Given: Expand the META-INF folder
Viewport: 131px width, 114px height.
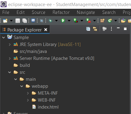Looking at the screenshot, I should 28,93.
